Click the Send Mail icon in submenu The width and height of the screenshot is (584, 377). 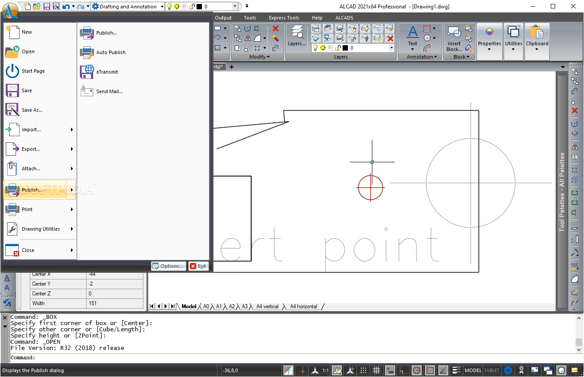coord(87,91)
